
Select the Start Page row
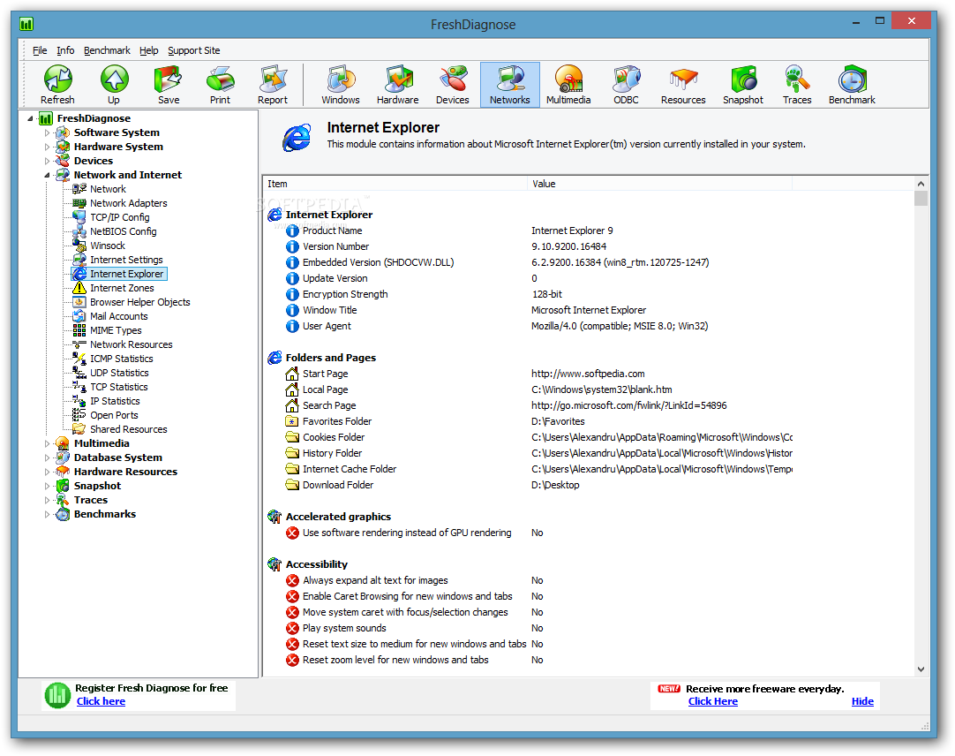[589, 374]
